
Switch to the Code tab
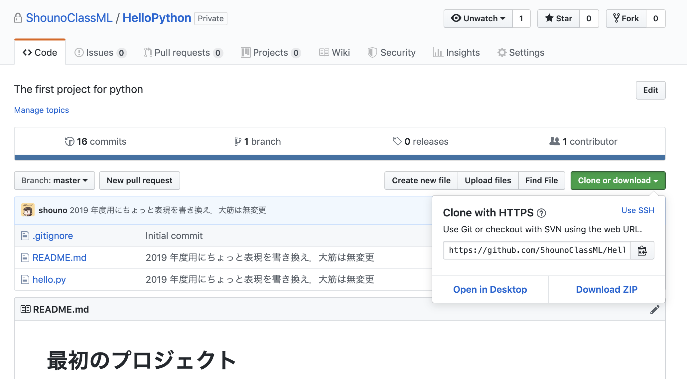(x=40, y=52)
